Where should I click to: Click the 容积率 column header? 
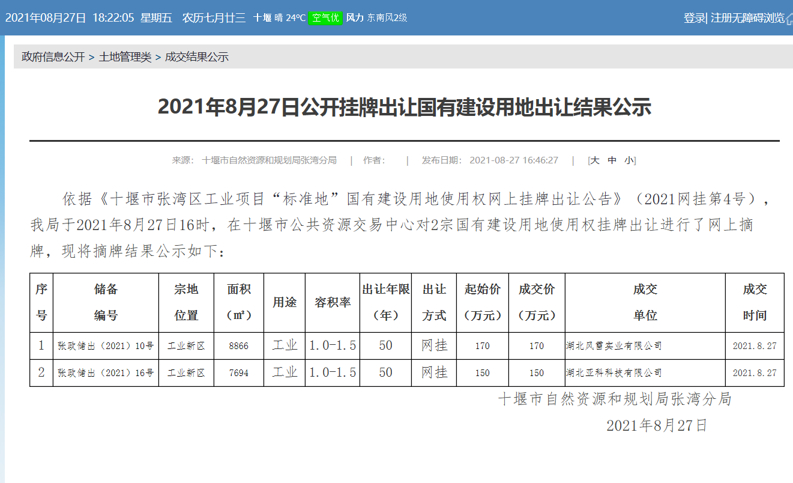pyautogui.click(x=333, y=302)
